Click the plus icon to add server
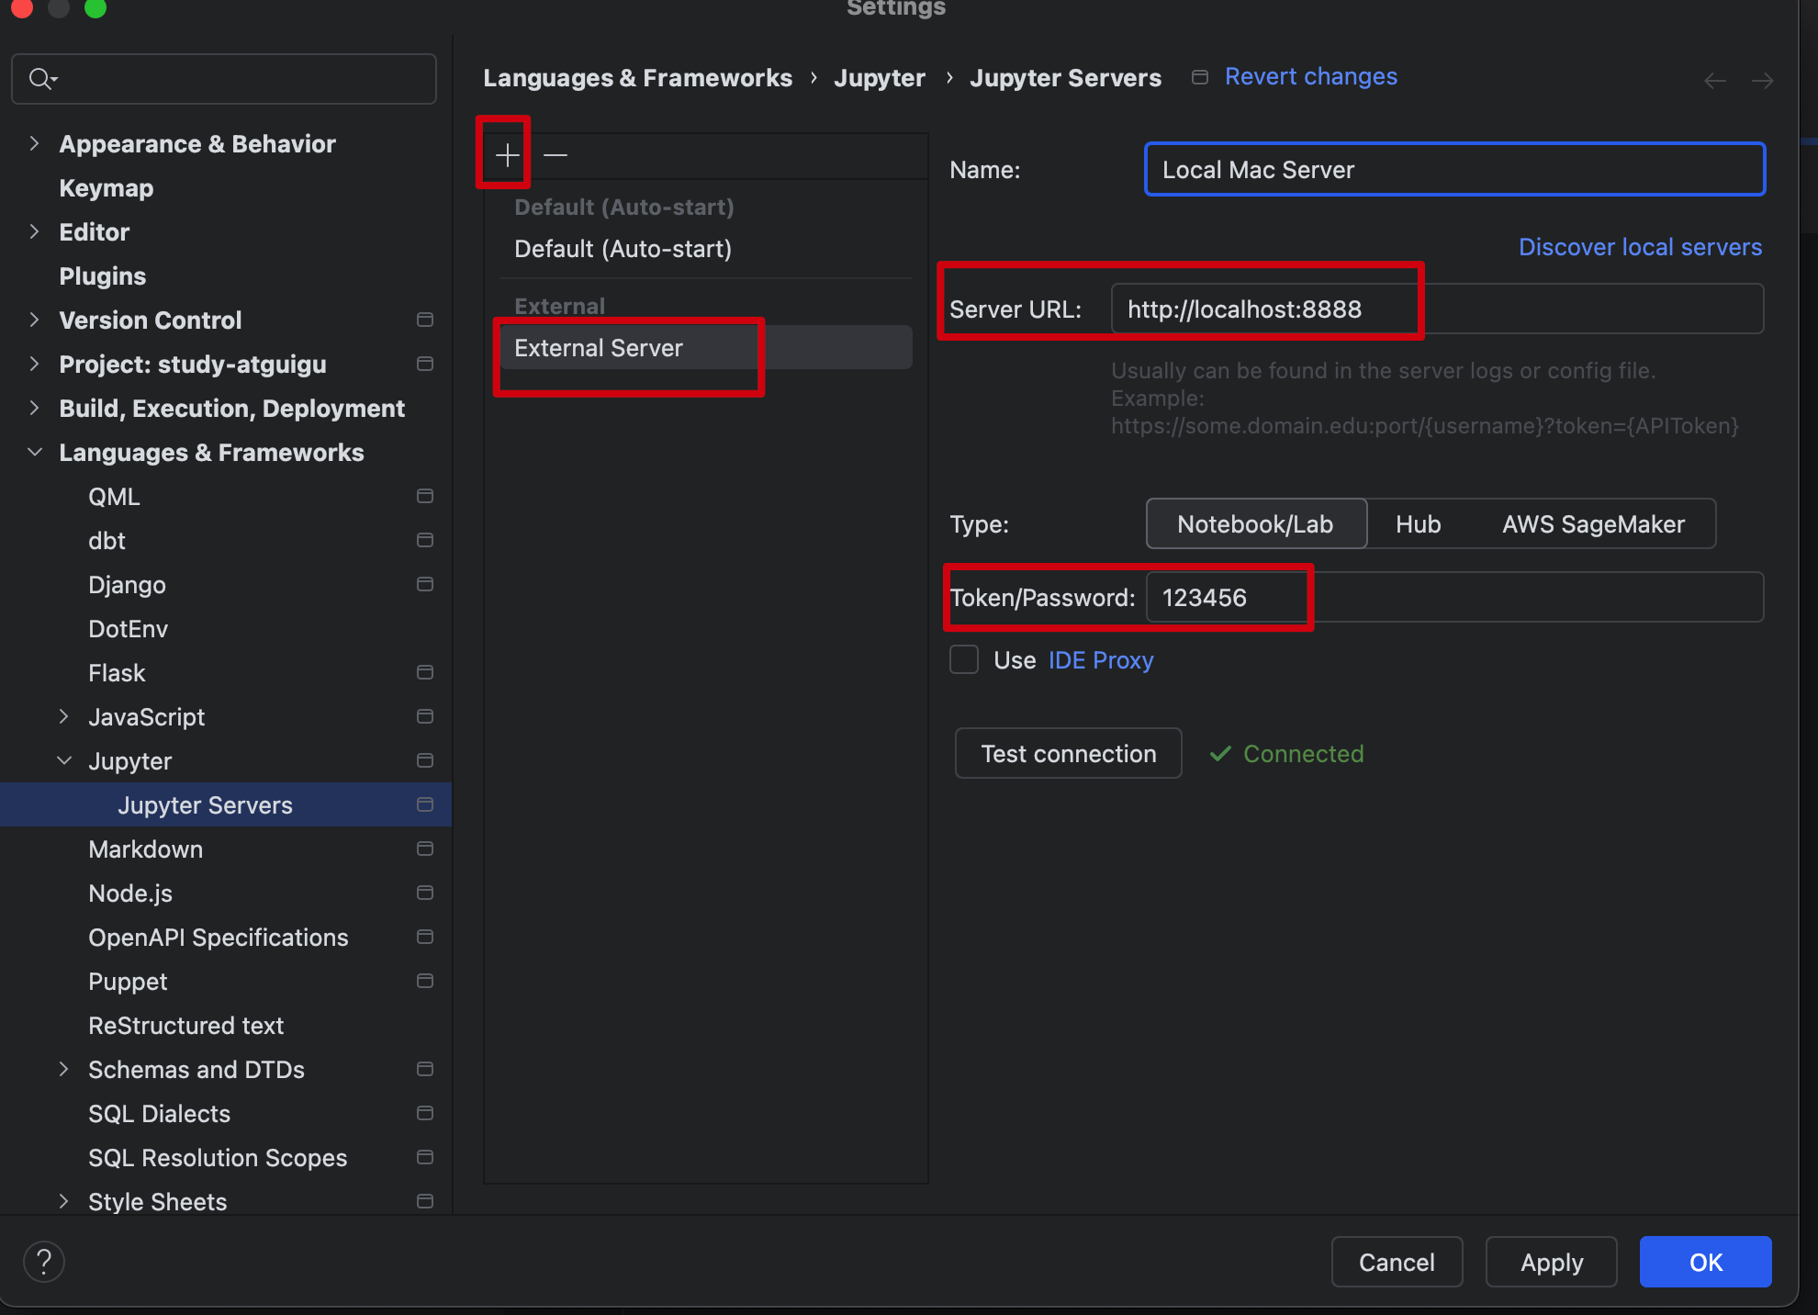This screenshot has width=1818, height=1315. (x=507, y=155)
